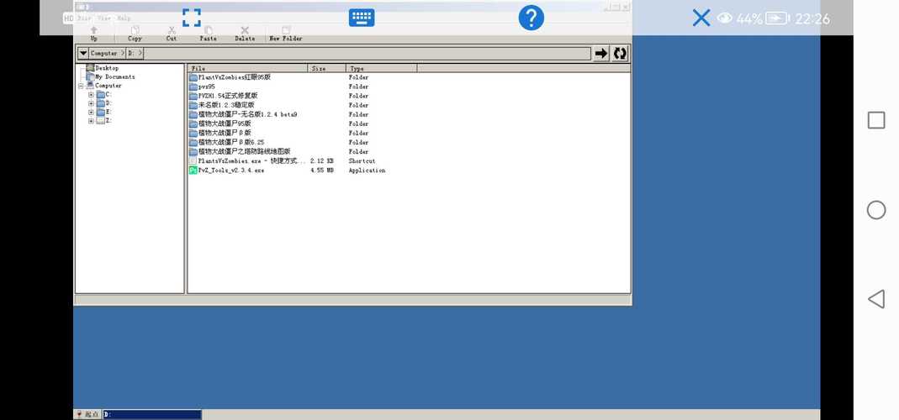Select the Z: drive in the tree

click(x=104, y=121)
